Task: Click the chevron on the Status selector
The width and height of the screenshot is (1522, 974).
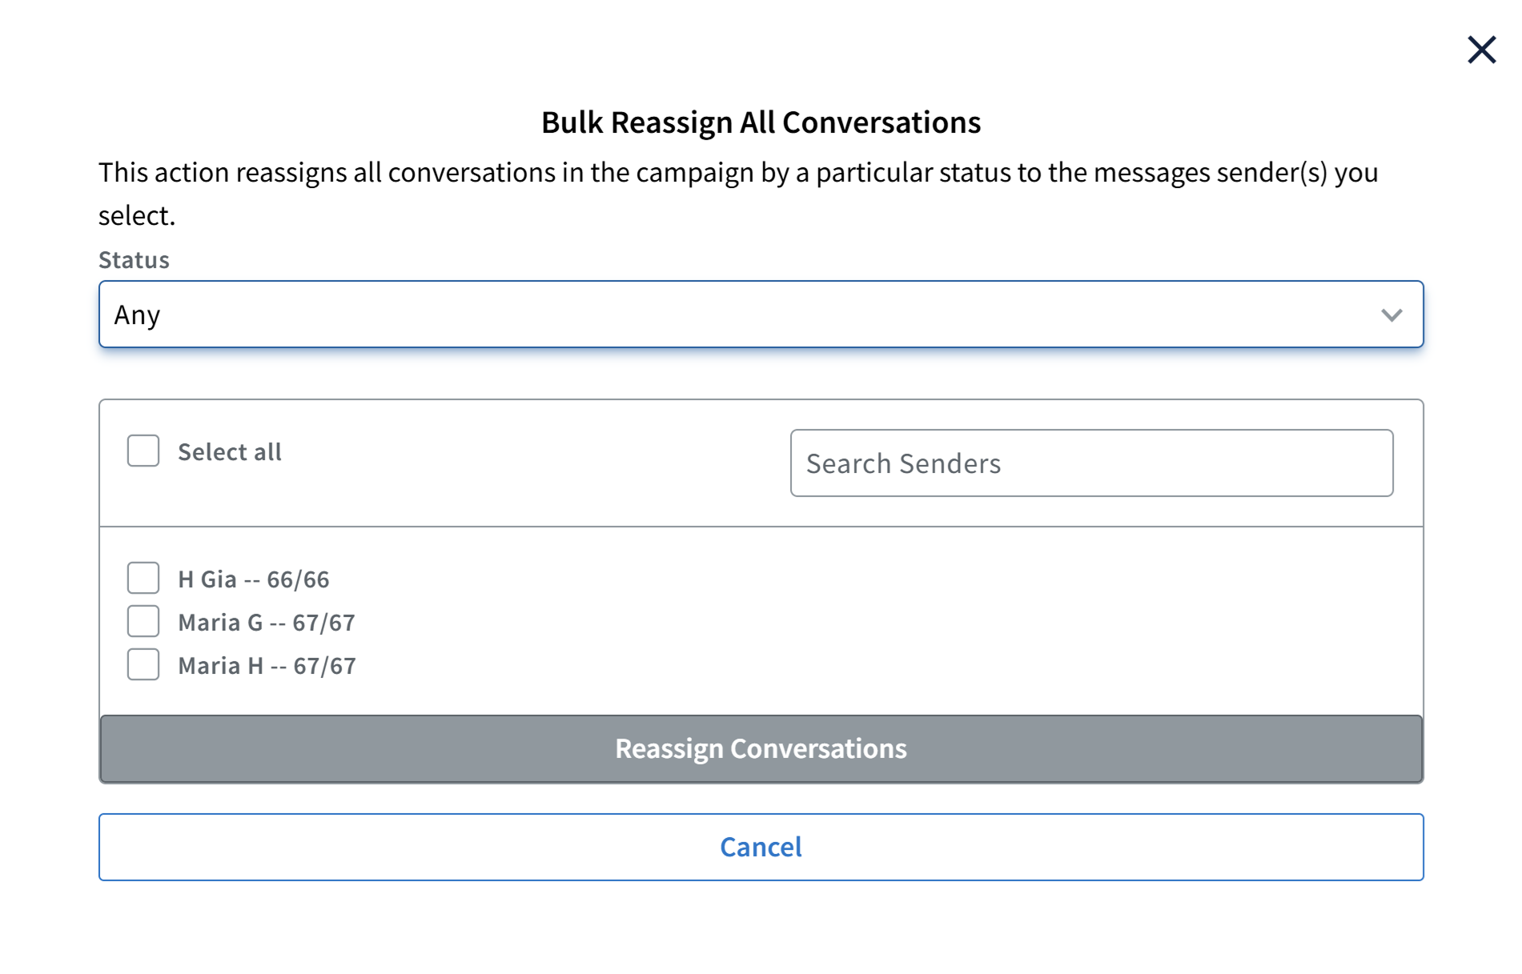Action: tap(1392, 315)
